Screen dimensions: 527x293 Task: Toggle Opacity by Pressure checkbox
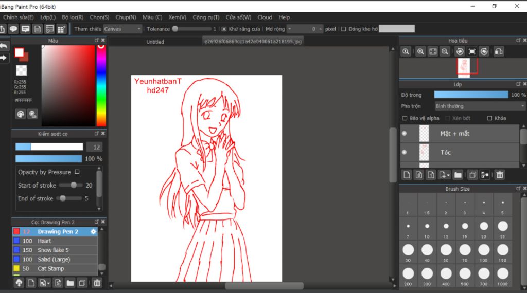(77, 172)
